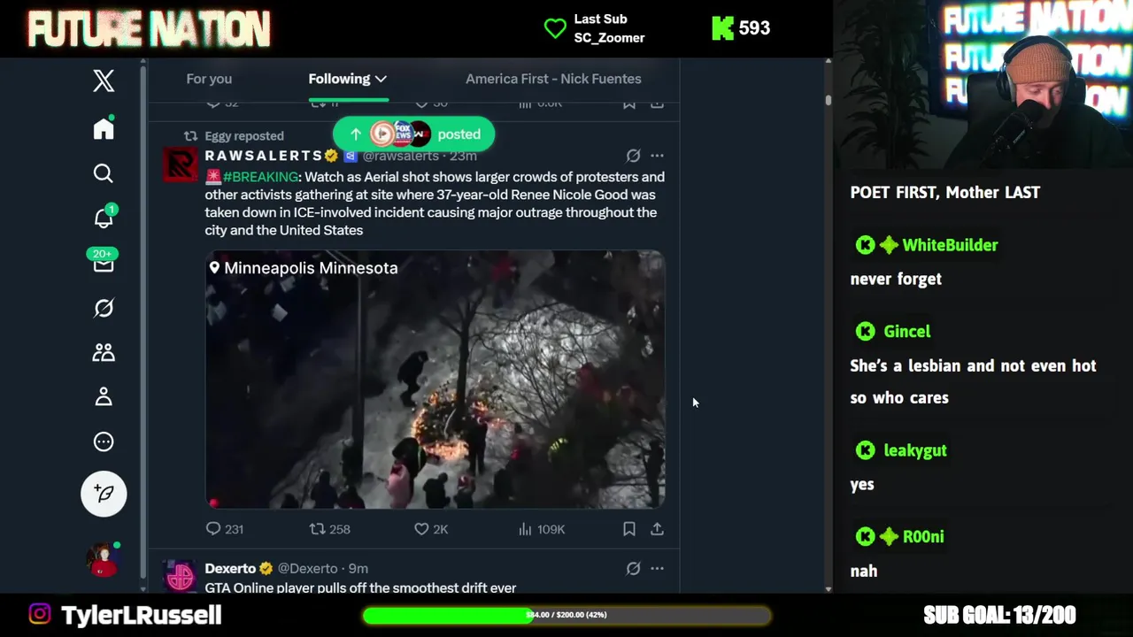
Task: Open the Profile person icon
Action: tap(104, 397)
